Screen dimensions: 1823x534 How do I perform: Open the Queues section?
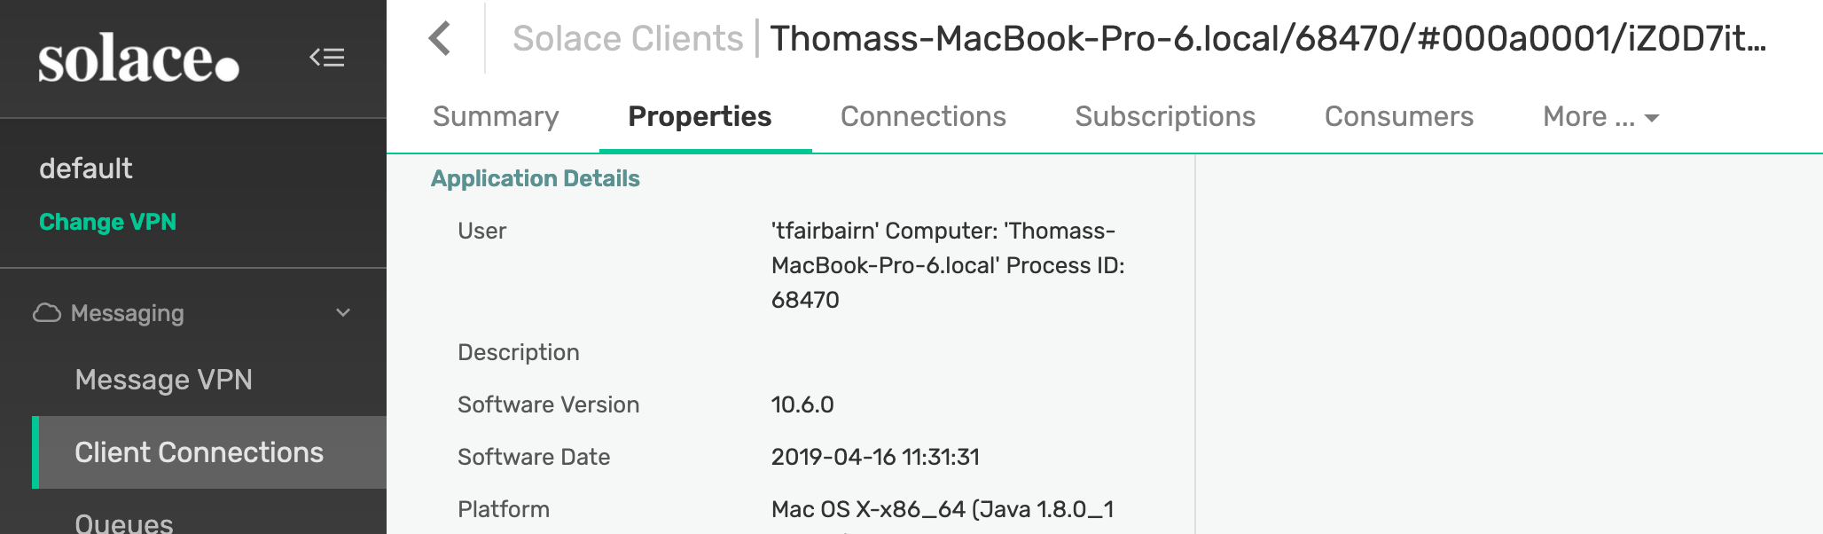tap(123, 522)
